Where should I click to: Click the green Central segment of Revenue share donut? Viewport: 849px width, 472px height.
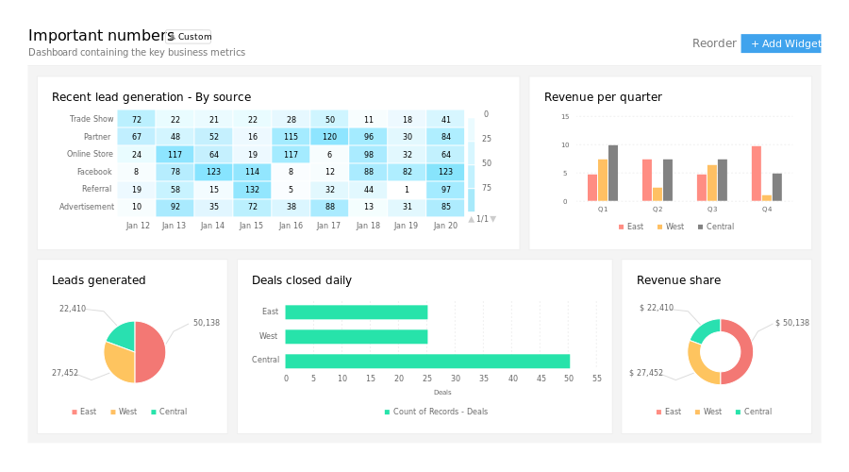click(x=703, y=330)
